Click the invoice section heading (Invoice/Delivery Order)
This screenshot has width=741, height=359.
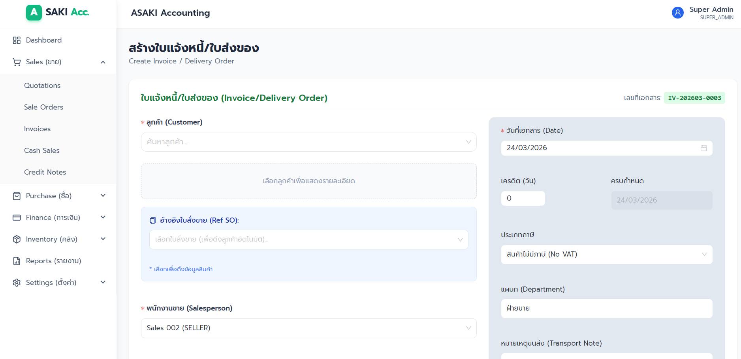pos(234,98)
